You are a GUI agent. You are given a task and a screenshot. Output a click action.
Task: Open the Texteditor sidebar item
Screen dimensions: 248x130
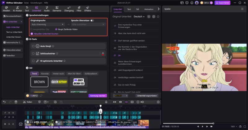(x=13, y=56)
